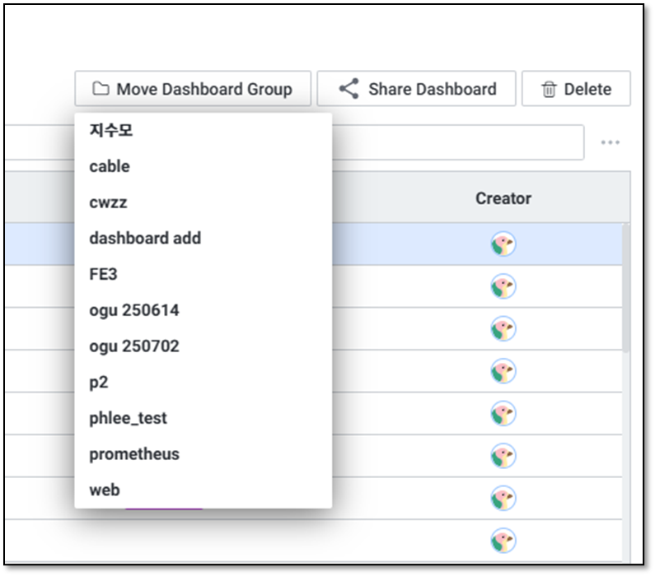Image resolution: width=655 pixels, height=576 pixels.
Task: Select the 지수모 group from the list
Action: 111,130
